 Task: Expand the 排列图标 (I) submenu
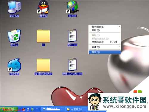[105, 27]
